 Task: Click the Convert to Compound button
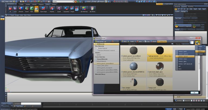point(183,26)
